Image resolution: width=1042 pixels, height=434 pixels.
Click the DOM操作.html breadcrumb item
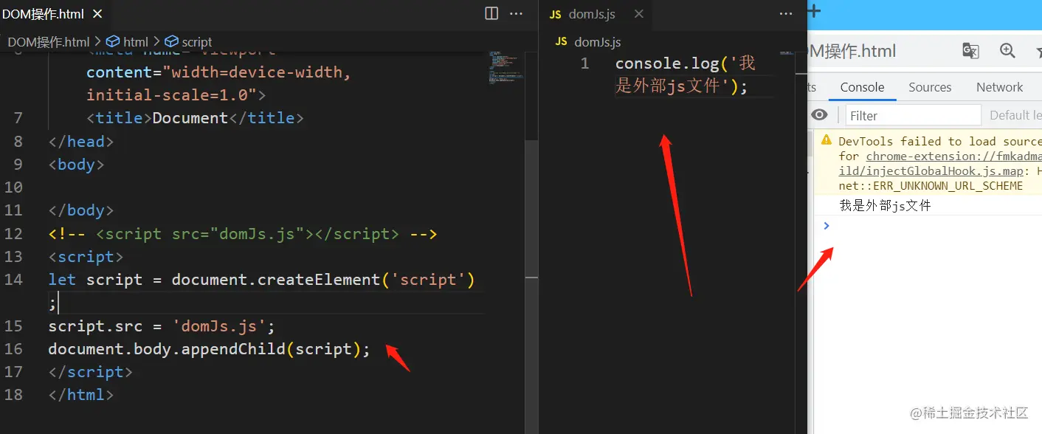49,42
